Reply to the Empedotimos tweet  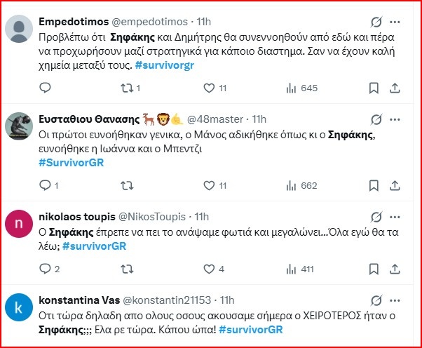[46, 88]
